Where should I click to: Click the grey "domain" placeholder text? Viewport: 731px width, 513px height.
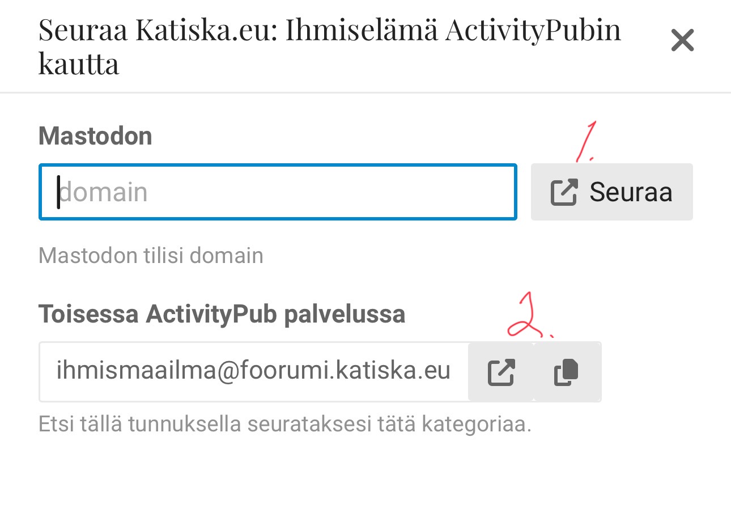(x=104, y=192)
